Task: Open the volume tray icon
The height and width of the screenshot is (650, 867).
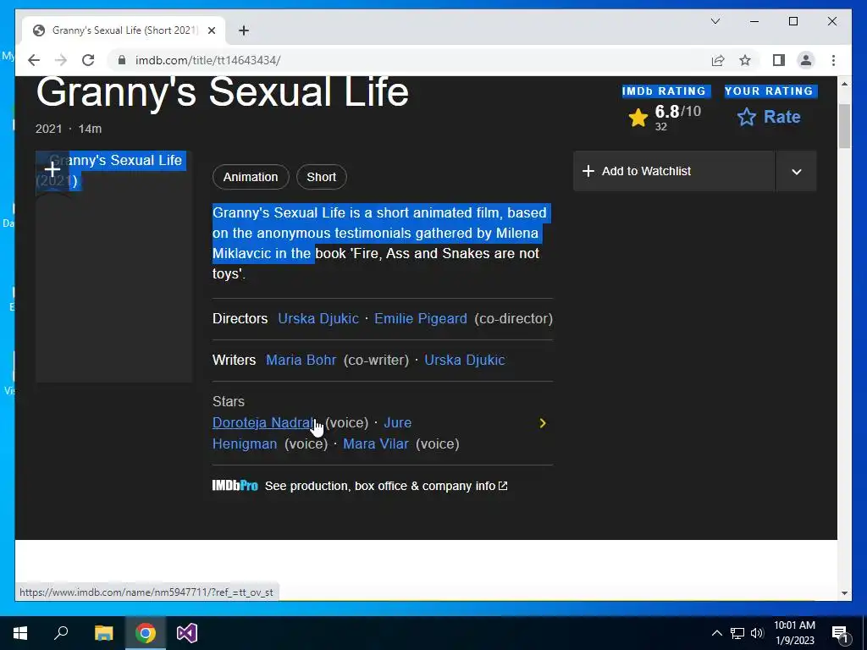Action: coord(758,633)
